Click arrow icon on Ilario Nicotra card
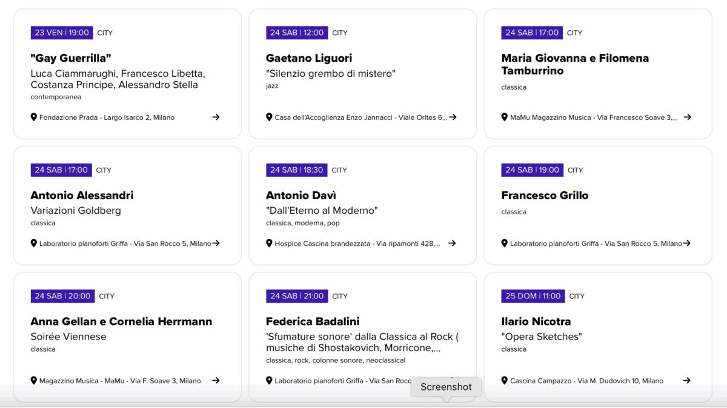Viewport: 727px width, 408px height. coord(687,381)
